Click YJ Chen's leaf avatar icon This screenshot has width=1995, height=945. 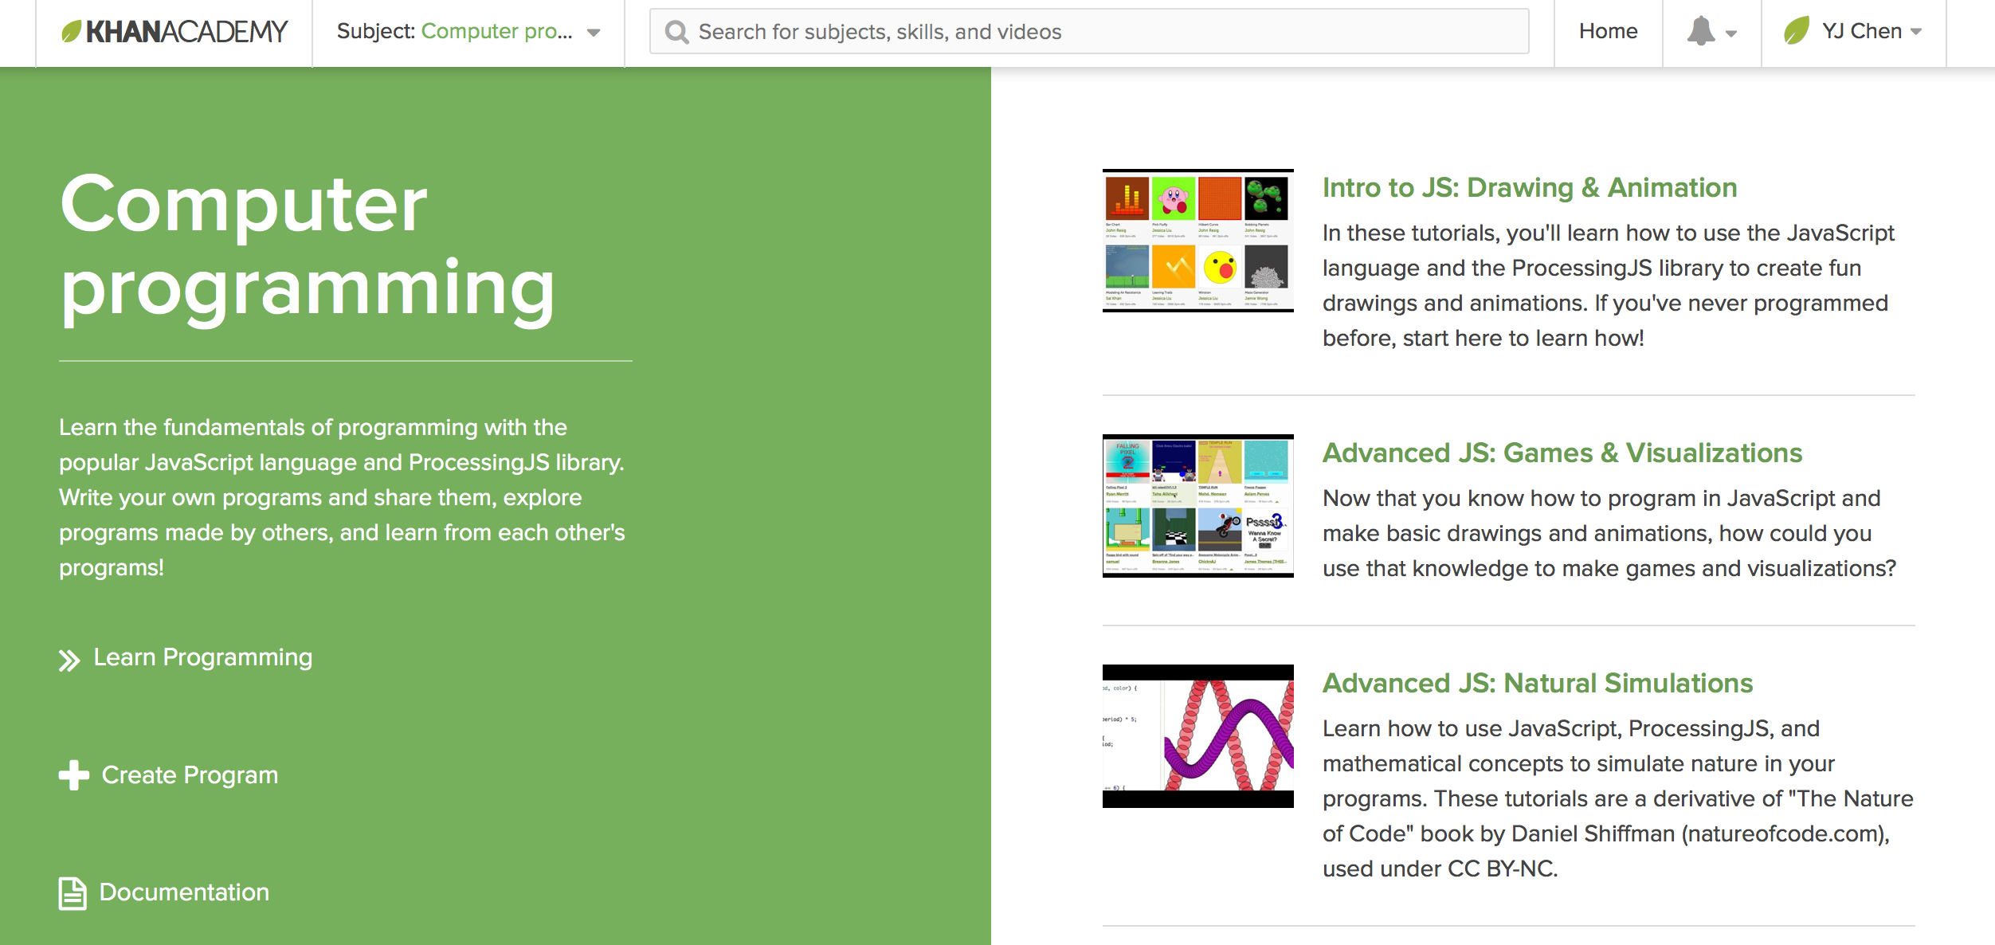click(x=1797, y=31)
